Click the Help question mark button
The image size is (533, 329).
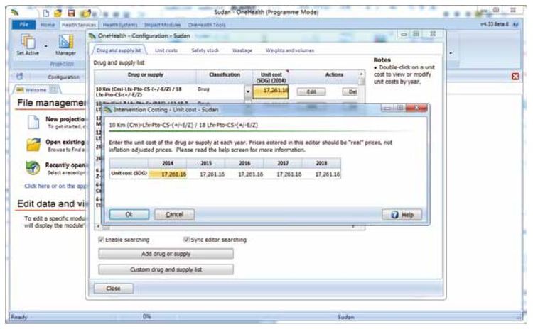[402, 214]
